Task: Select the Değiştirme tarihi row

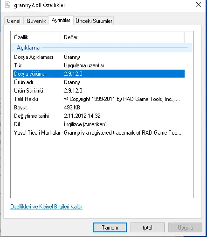Action: 99,116
